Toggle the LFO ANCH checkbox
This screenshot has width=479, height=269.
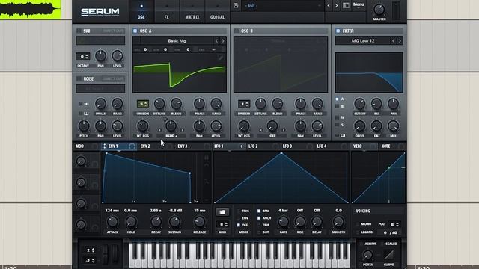click(259, 218)
